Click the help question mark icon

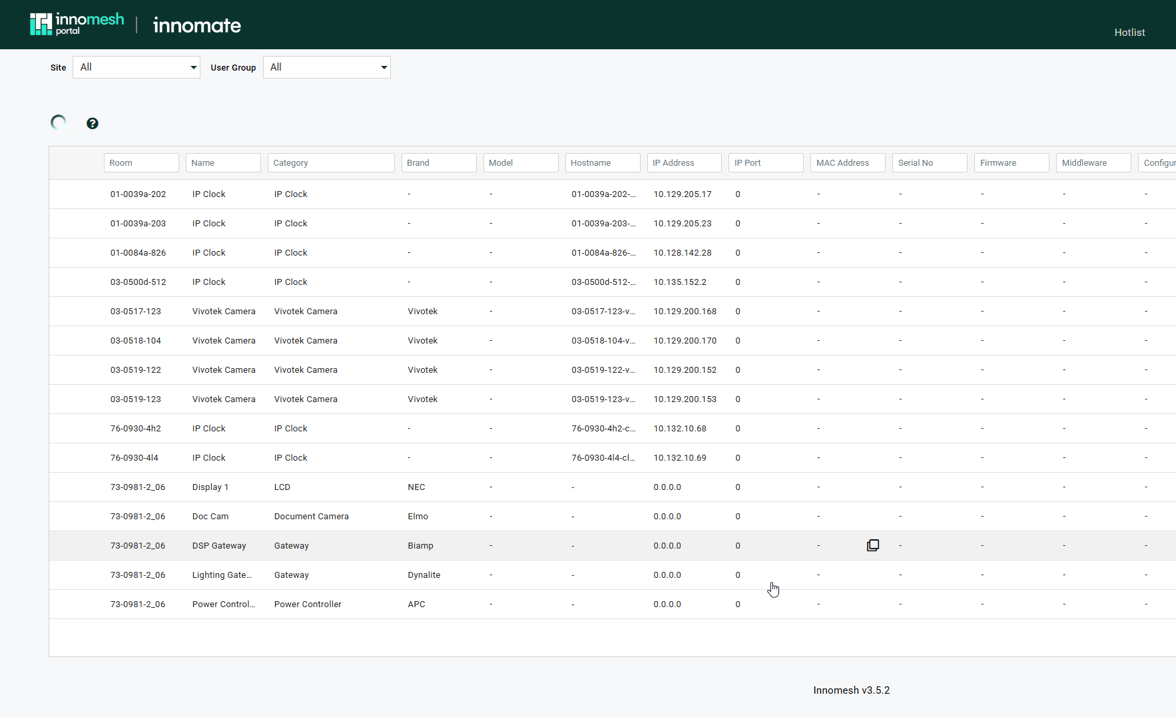[93, 123]
